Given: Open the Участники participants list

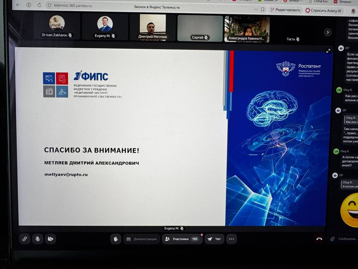Looking at the screenshot, I should pyautogui.click(x=182, y=239).
